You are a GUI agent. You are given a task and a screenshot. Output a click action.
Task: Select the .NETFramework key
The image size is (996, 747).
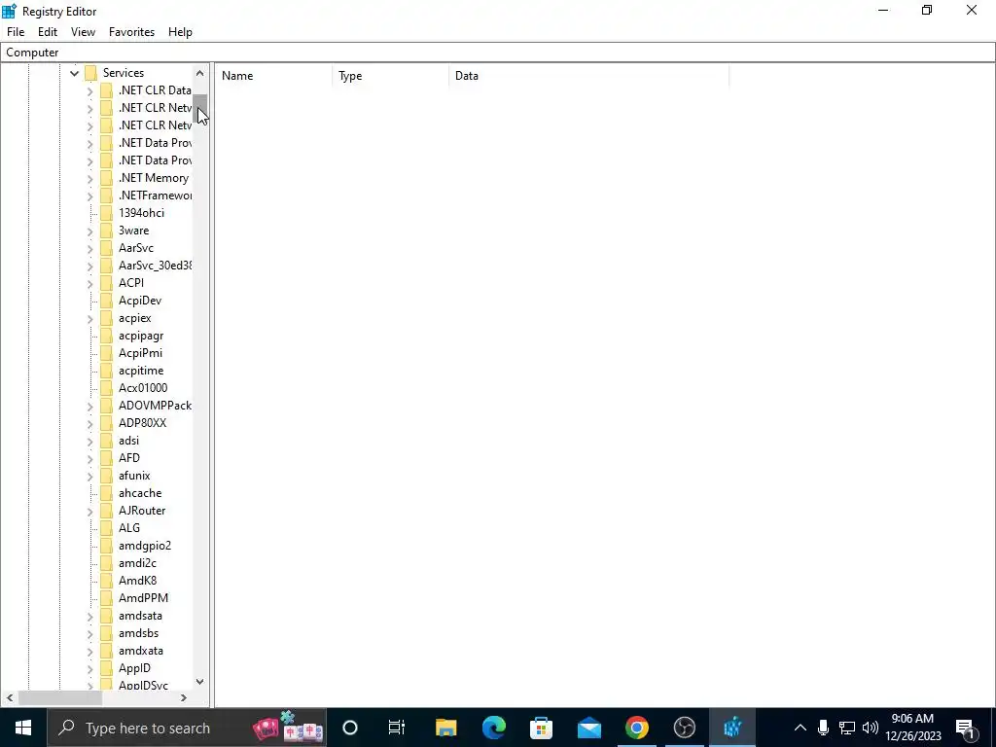click(155, 196)
